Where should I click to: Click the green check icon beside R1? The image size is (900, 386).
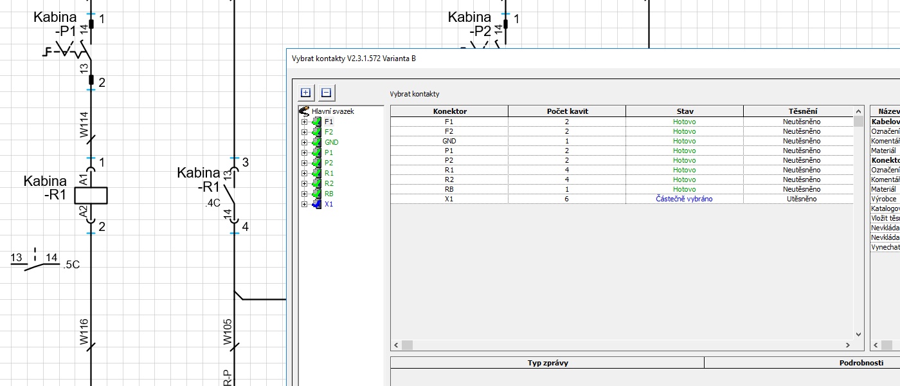[x=316, y=173]
